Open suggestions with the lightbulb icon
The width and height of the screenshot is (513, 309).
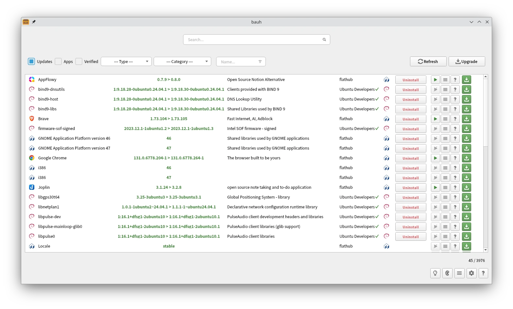435,273
